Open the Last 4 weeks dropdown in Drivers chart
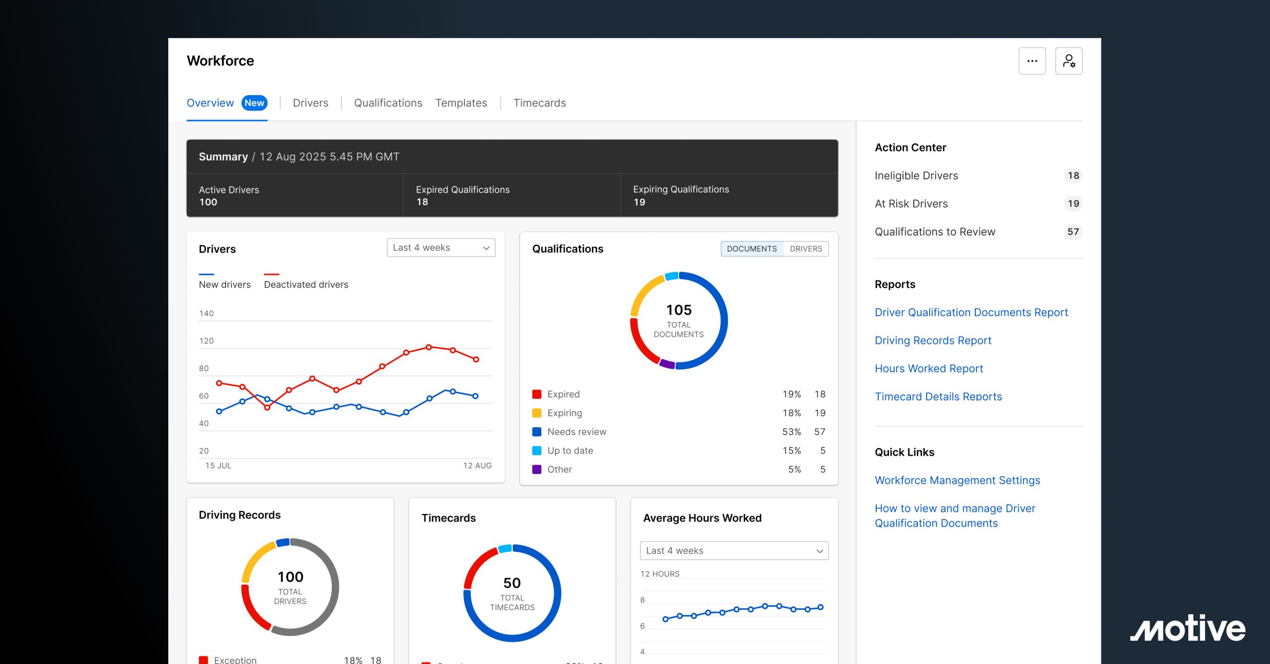Image resolution: width=1270 pixels, height=664 pixels. 440,247
